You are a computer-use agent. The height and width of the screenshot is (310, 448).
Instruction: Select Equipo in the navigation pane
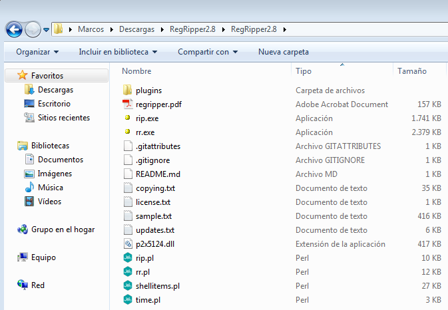click(x=43, y=257)
